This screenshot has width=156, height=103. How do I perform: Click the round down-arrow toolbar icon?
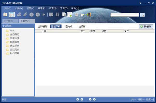point(38,15)
